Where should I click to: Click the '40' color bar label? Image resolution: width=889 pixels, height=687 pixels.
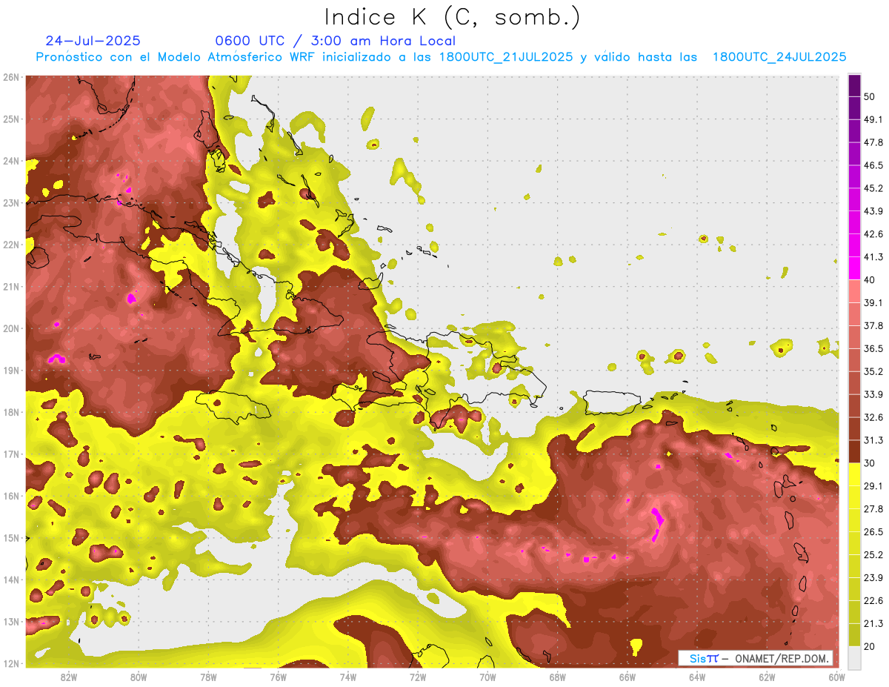869,279
